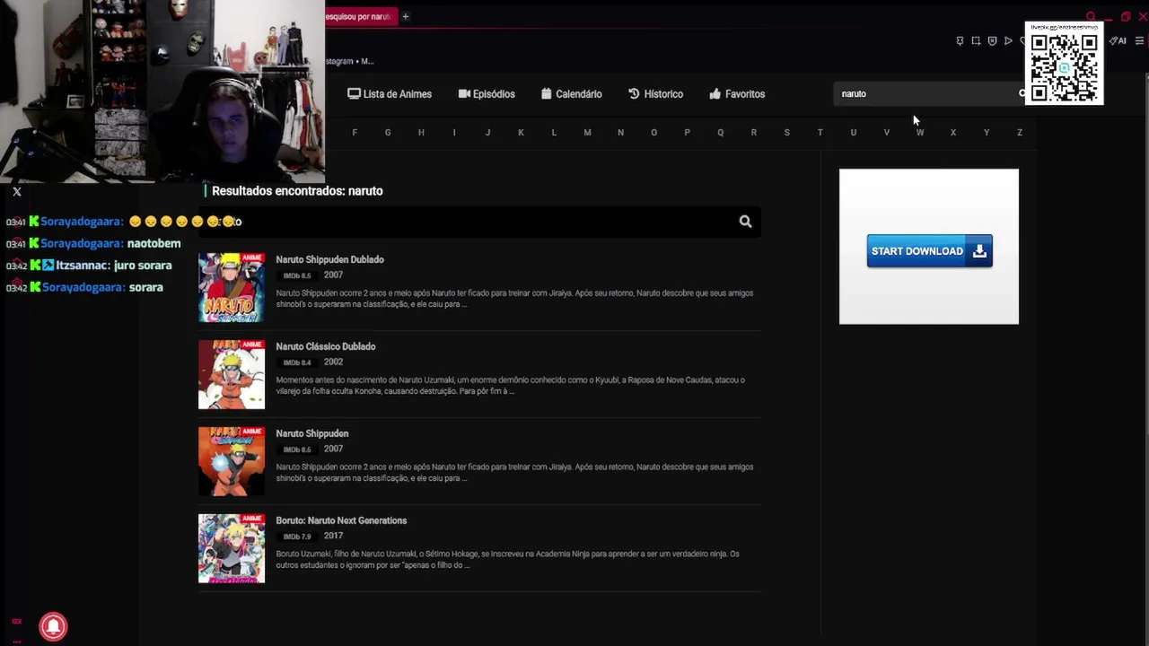The height and width of the screenshot is (646, 1149).
Task: Click ANIME badge on Naruto Clássico poster
Action: pos(252,345)
